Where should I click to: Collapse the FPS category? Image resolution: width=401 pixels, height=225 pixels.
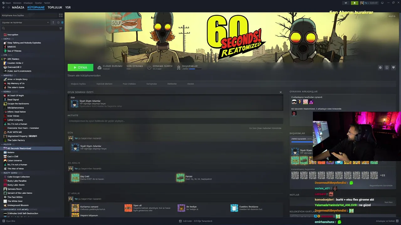(x=2, y=55)
